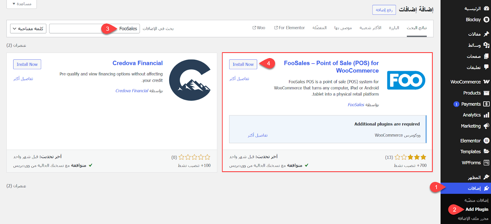Viewport: 491px width, 224px height.
Task: Select the Marketing megaphone icon
Action: point(486,126)
